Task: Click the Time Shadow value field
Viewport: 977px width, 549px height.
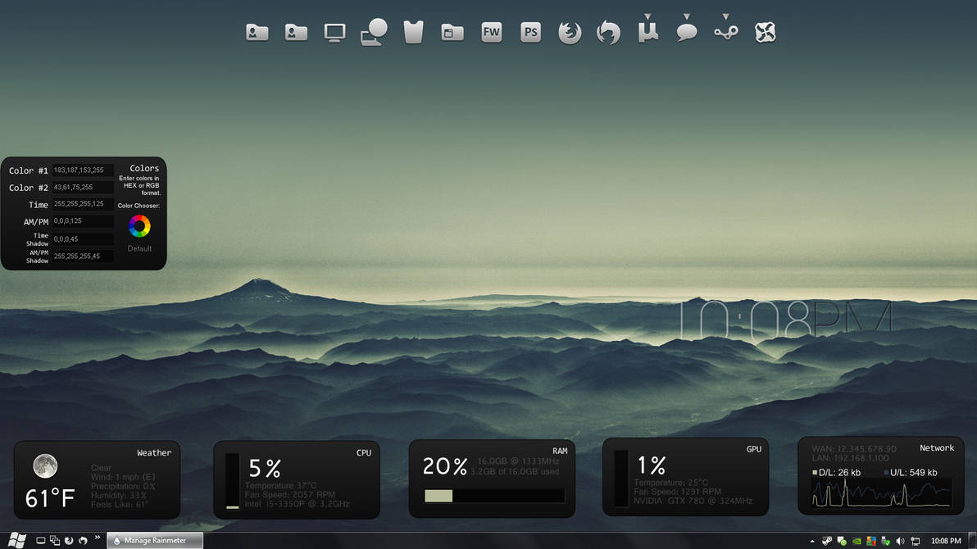Action: tap(82, 239)
